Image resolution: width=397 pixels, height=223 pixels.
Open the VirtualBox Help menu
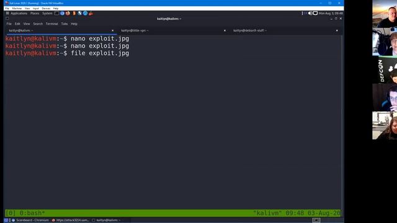tap(56, 8)
